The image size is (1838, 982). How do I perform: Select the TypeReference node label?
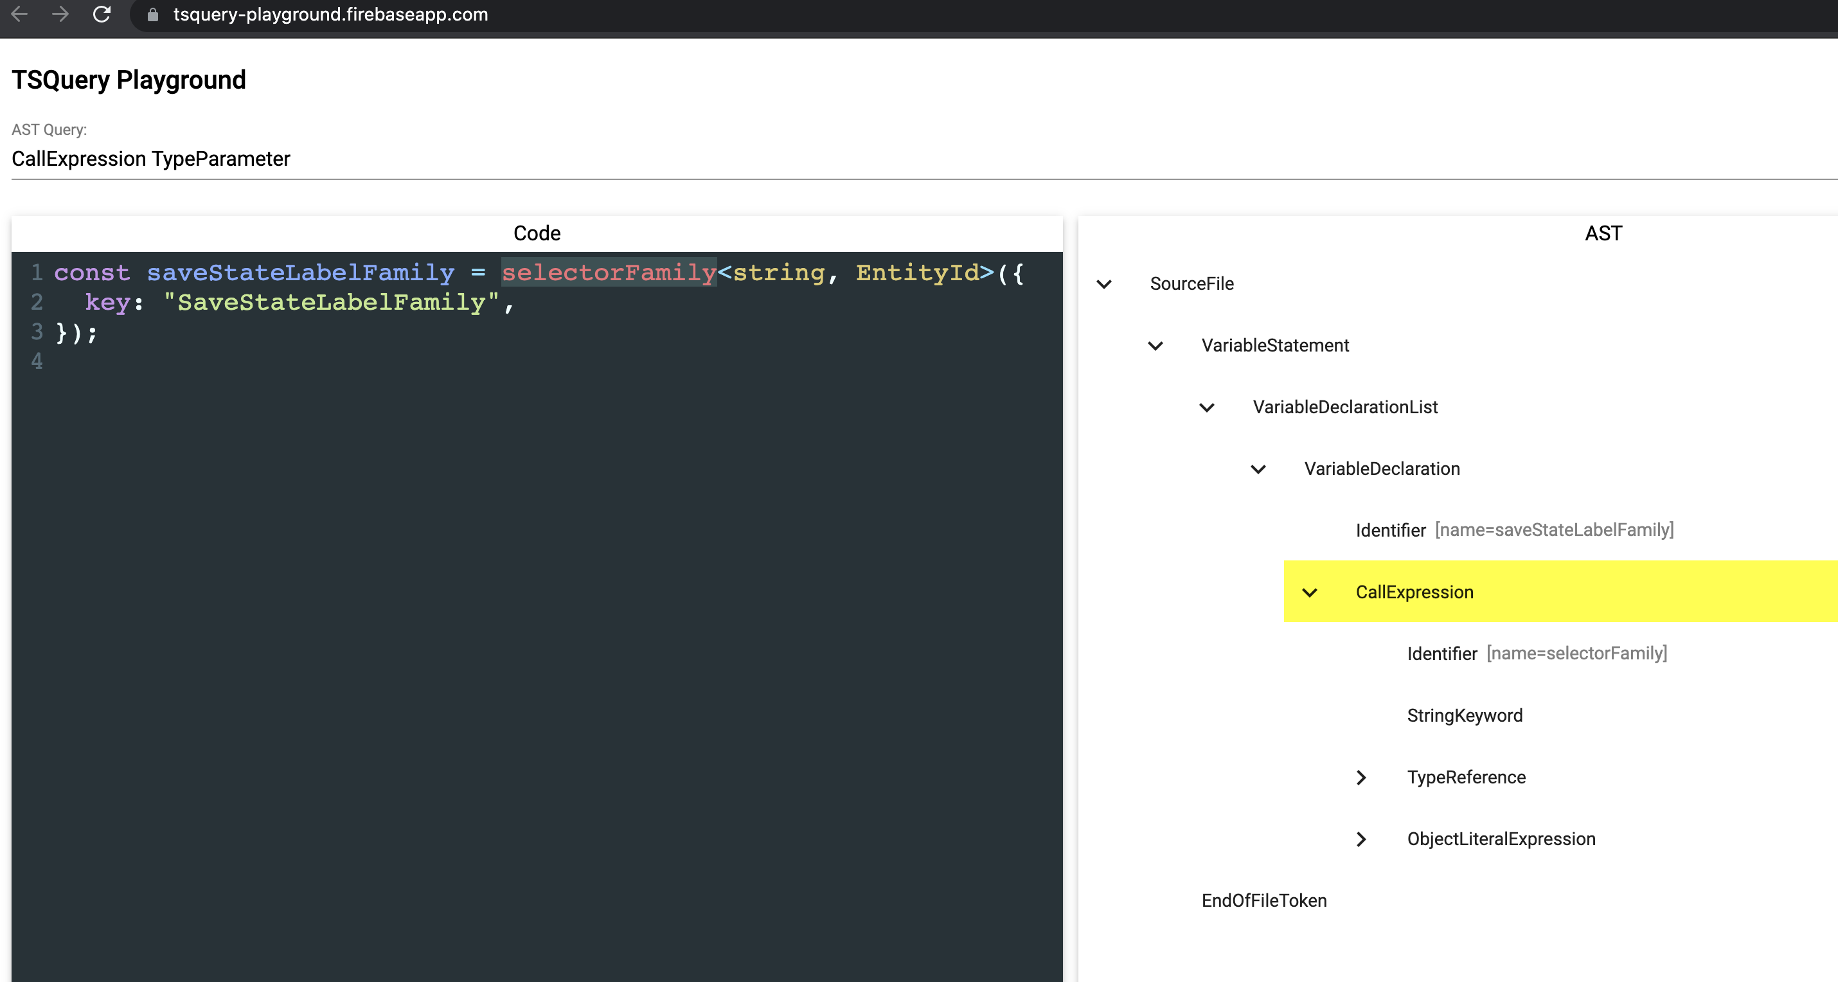(1467, 778)
